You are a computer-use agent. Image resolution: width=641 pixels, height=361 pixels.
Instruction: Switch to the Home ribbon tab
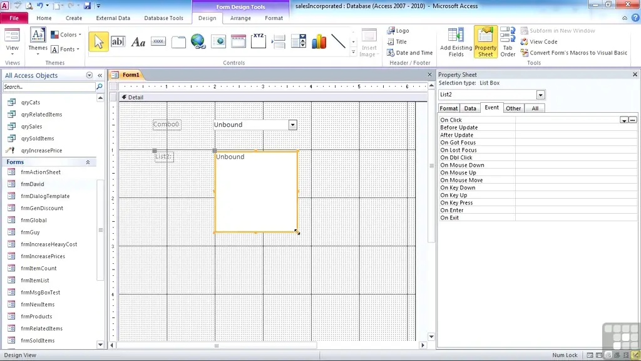point(44,18)
